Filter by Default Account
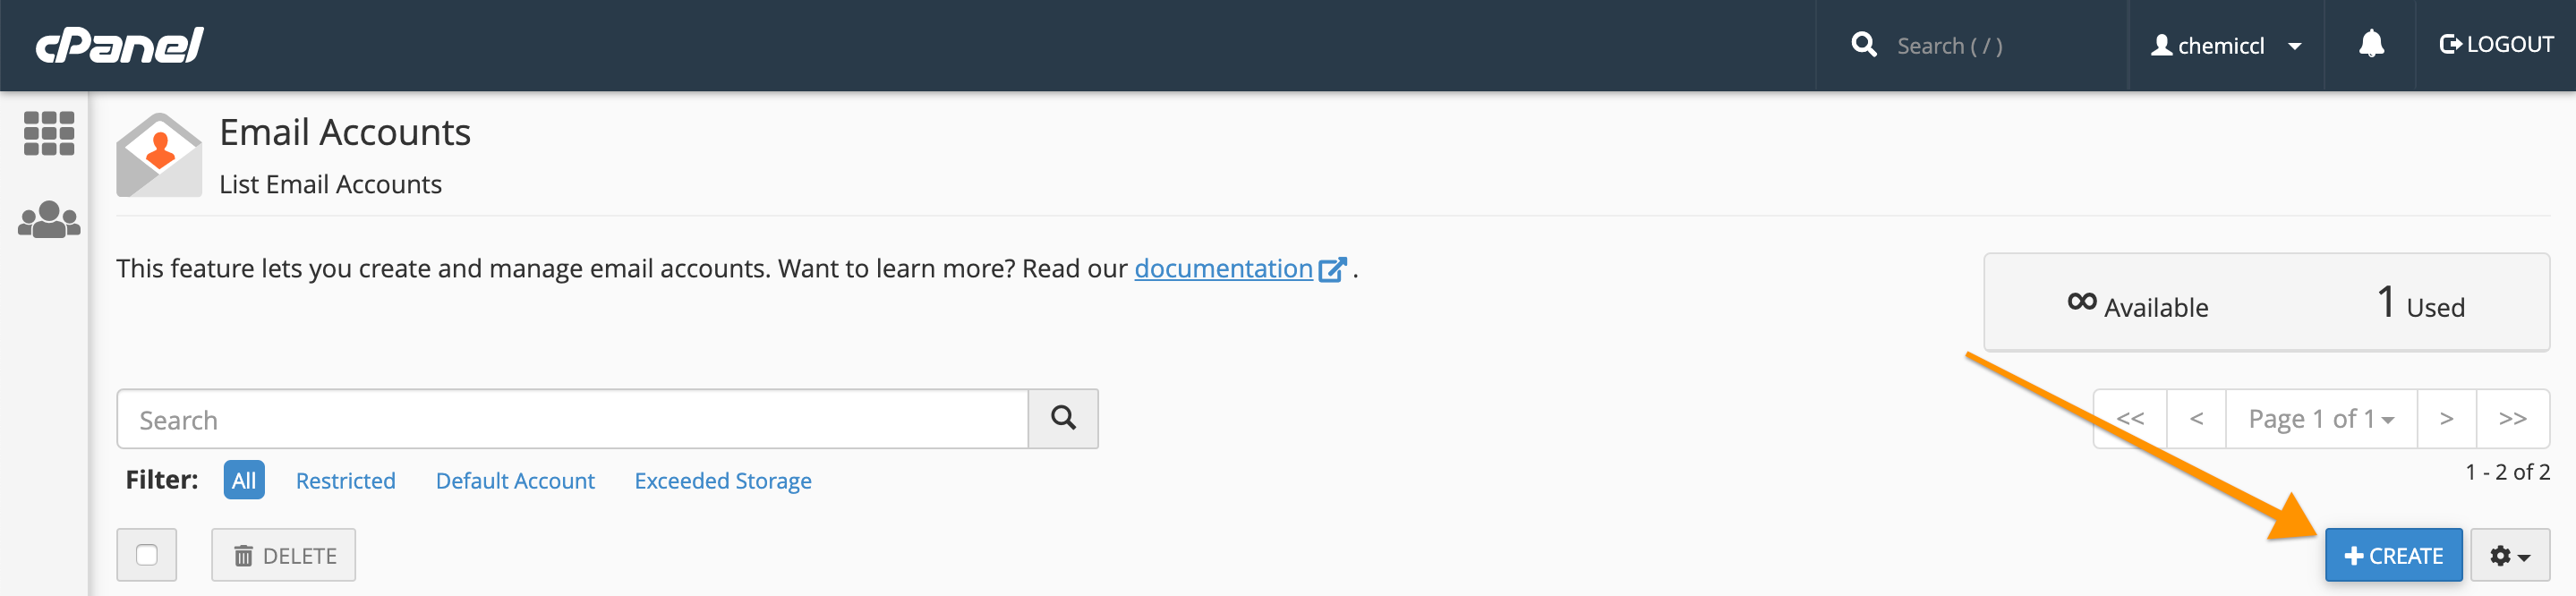Image resolution: width=2576 pixels, height=596 pixels. pyautogui.click(x=515, y=481)
